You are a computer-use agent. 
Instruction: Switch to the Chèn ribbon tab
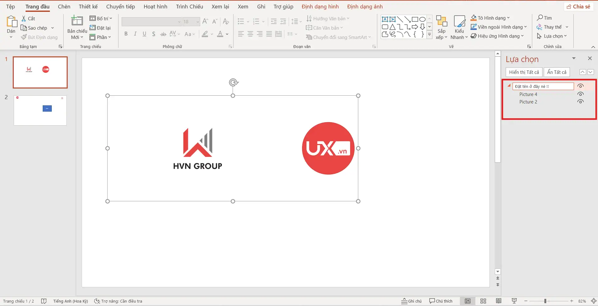click(x=64, y=6)
